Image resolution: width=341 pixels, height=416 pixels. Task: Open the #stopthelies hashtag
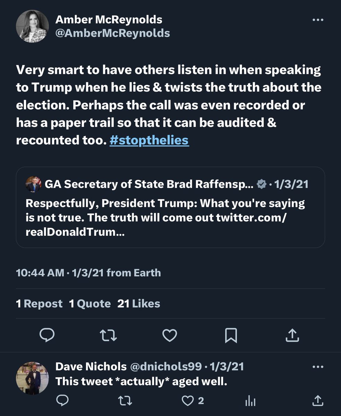point(149,140)
